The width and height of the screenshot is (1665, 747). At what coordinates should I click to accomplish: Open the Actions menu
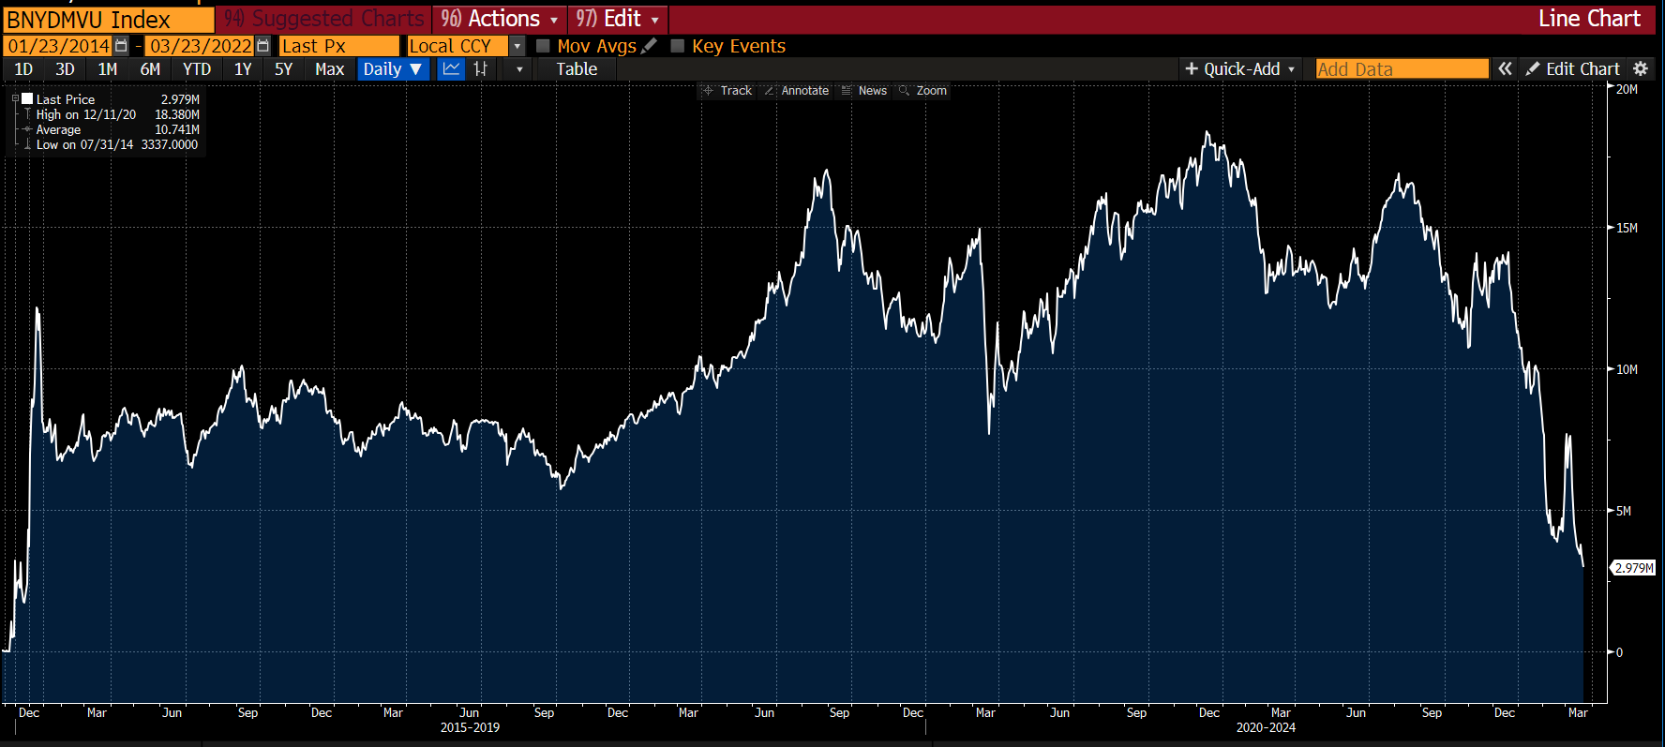tap(500, 19)
